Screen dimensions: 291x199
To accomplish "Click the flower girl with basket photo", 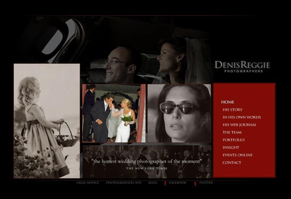I will tap(47, 121).
